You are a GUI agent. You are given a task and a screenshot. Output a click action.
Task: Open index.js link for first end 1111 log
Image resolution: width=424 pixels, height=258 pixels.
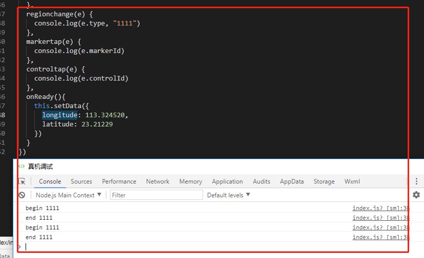381,218
